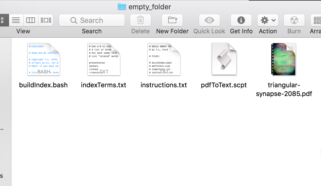Select triangular-synapse-2085.pdf thumbnail
The image size is (321, 186).
pos(284,59)
